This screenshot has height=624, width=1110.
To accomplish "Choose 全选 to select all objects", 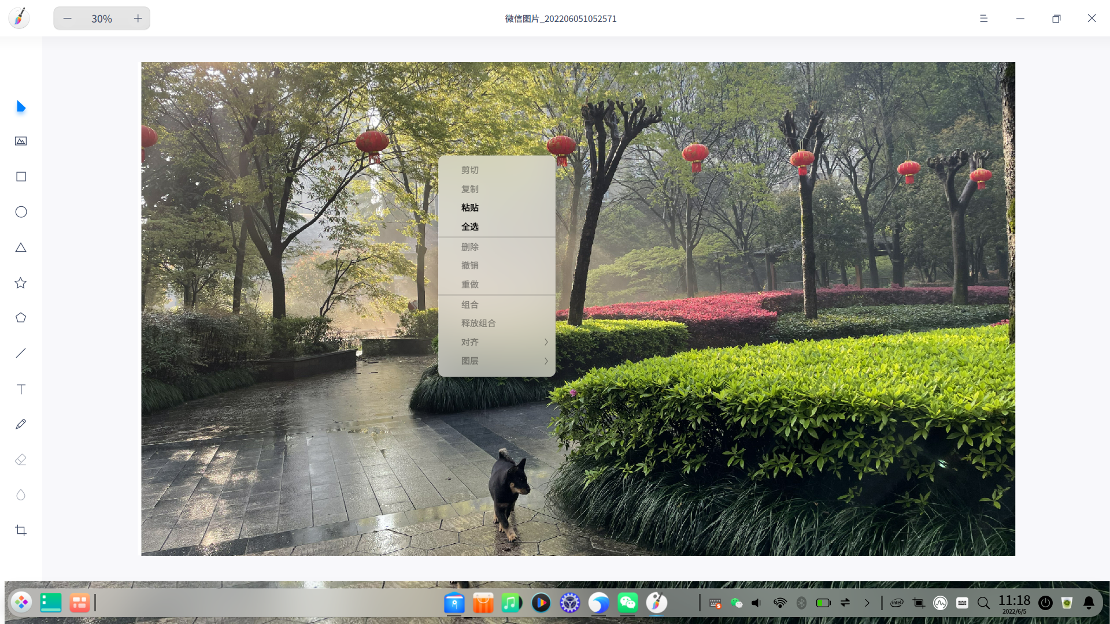I will [x=469, y=226].
